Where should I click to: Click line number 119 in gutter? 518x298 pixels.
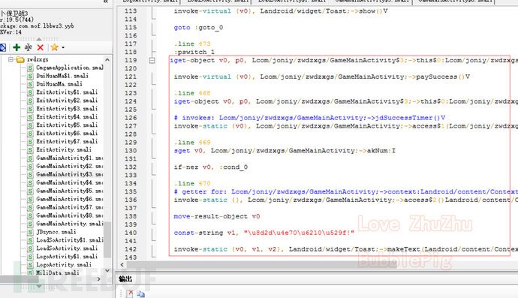pos(131,61)
